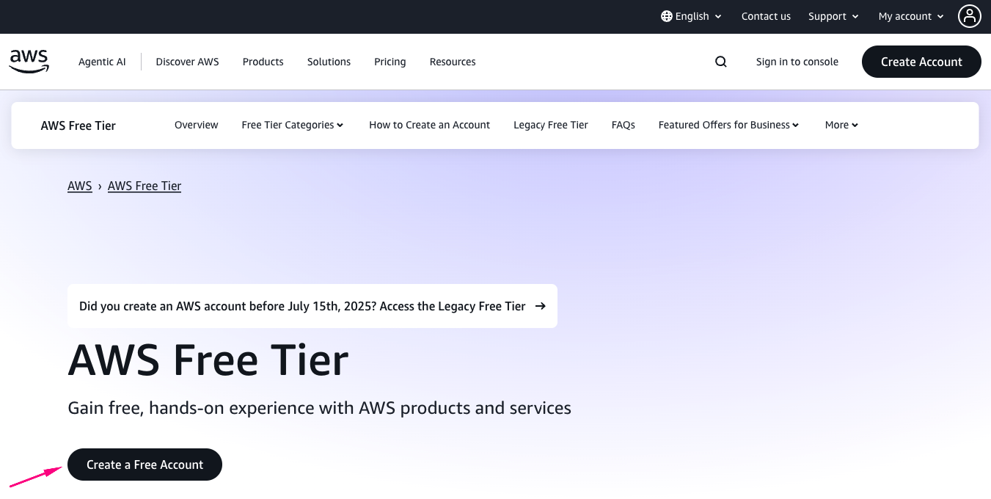
Task: Open the Support dropdown menu
Action: [833, 16]
